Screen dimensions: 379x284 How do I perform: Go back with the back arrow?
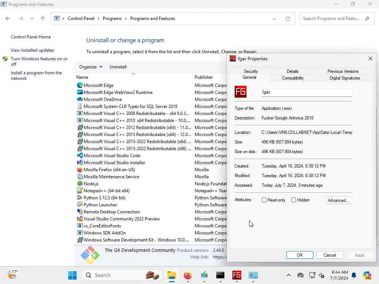[x=8, y=18]
